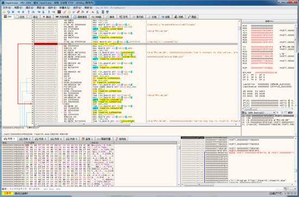Switch to the 内存布局 tab
The image size is (299, 197).
(62, 17)
